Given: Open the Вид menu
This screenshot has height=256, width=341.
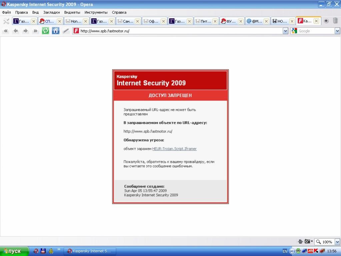Looking at the screenshot, I should click(35, 12).
